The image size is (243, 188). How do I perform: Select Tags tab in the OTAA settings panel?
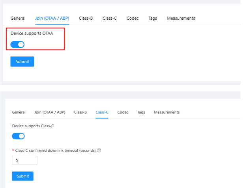153,18
